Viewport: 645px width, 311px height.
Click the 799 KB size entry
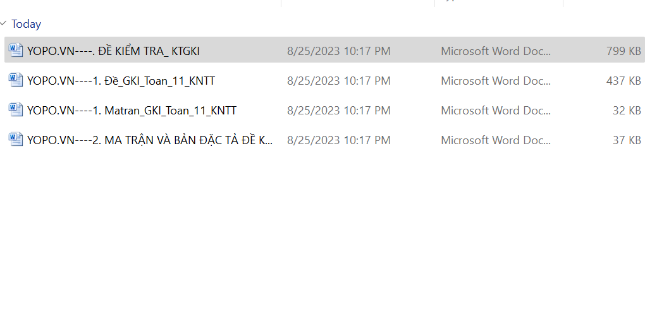[623, 51]
